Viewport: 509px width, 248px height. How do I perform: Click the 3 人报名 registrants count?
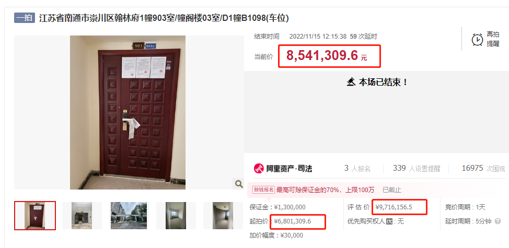357,169
